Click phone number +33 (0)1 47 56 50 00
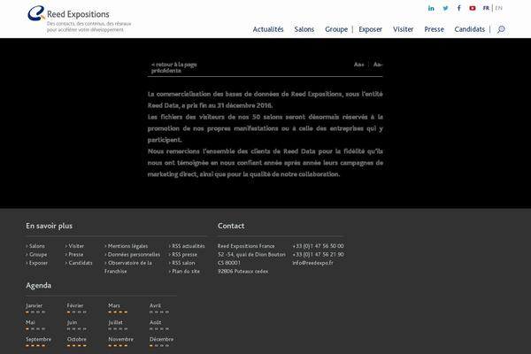Viewport: 531px width, 354px height. tap(318, 246)
